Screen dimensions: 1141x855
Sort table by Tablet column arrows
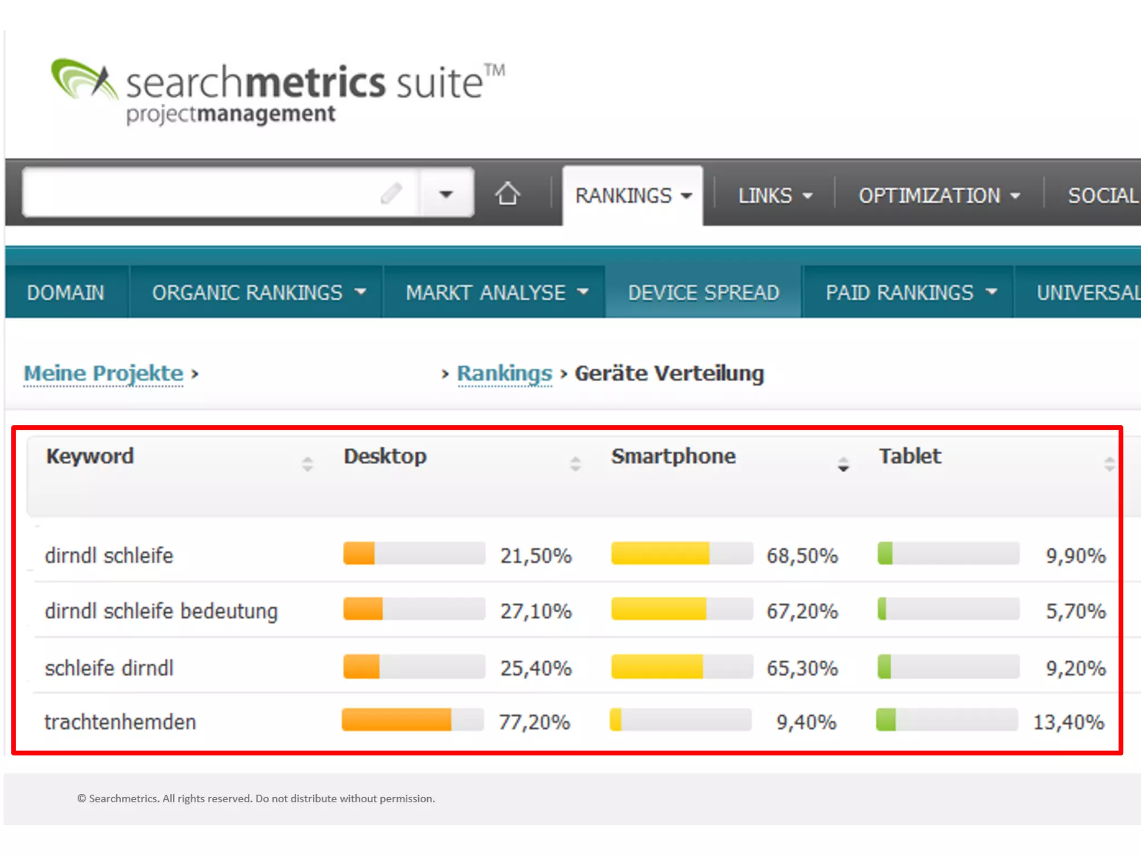1109,464
